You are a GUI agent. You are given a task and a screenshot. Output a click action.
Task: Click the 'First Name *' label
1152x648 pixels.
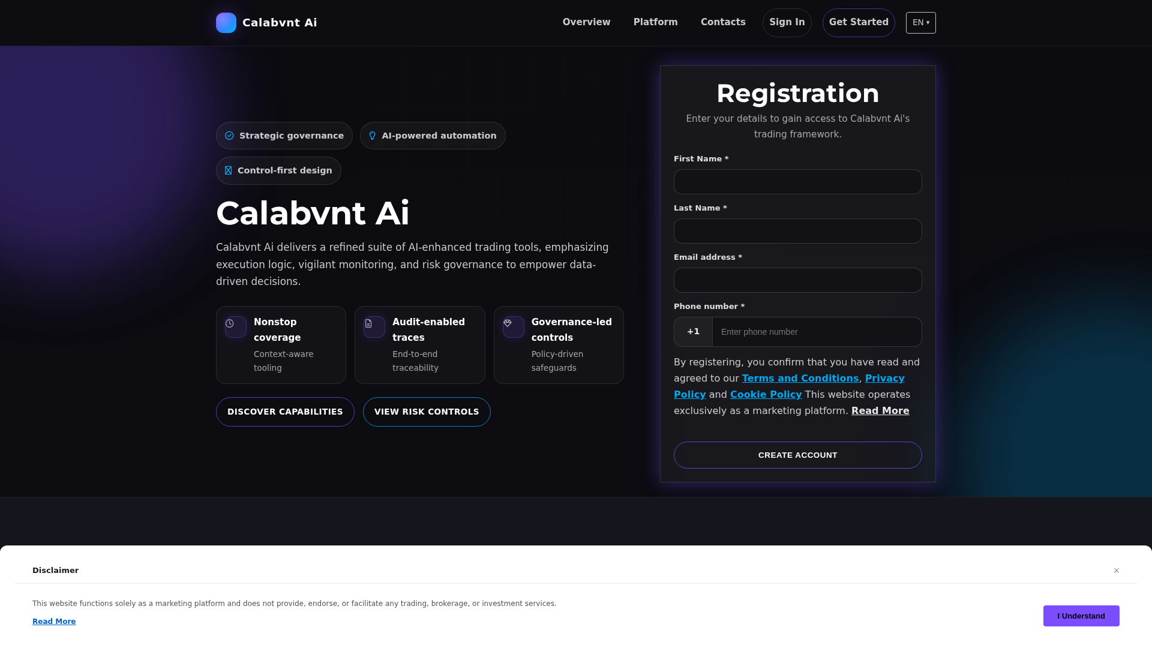coord(701,159)
